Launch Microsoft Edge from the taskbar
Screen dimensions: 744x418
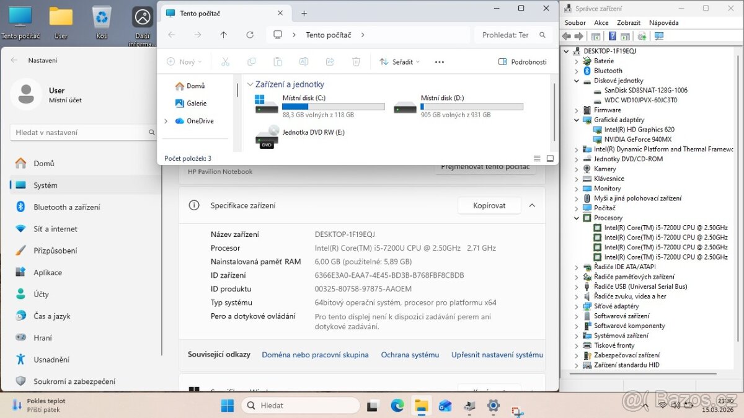click(397, 405)
